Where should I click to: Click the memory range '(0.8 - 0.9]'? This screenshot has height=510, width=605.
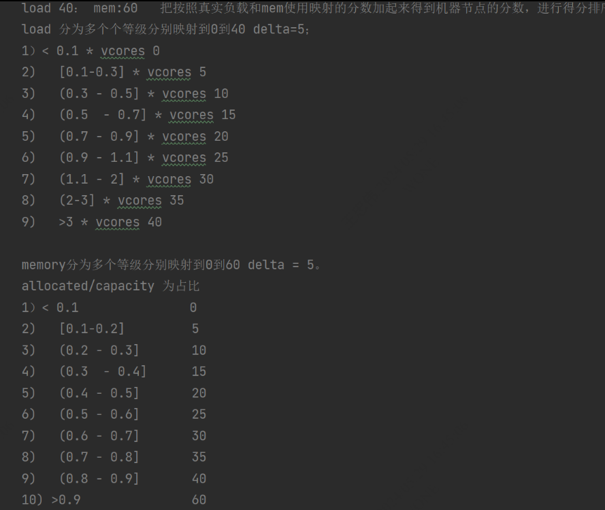(99, 479)
